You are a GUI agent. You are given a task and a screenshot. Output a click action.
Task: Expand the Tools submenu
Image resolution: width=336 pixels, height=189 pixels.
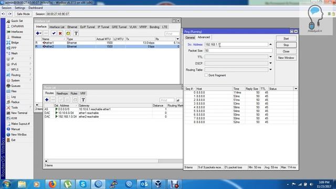[14, 108]
